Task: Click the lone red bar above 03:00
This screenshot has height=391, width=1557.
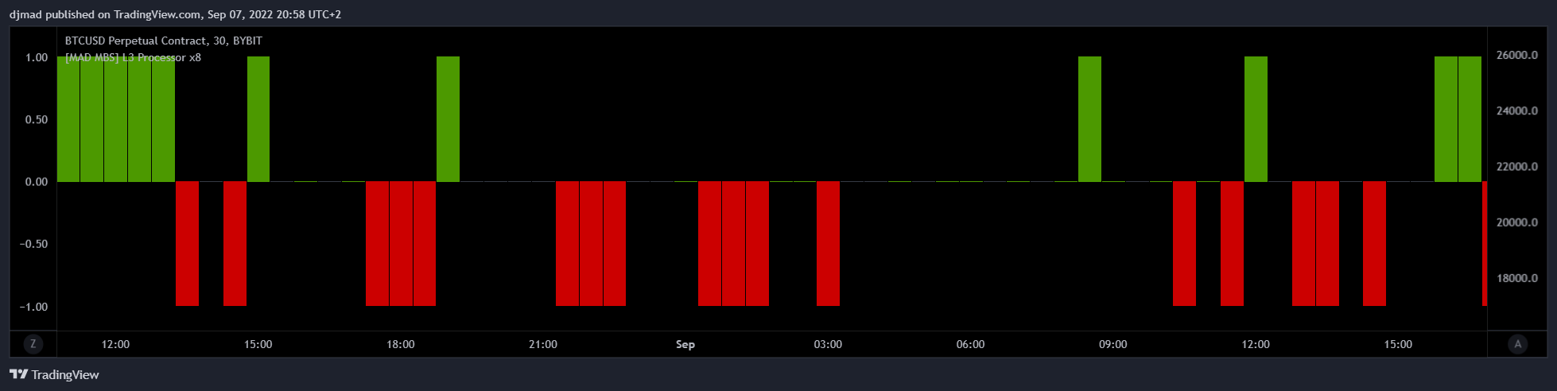Action: (828, 244)
